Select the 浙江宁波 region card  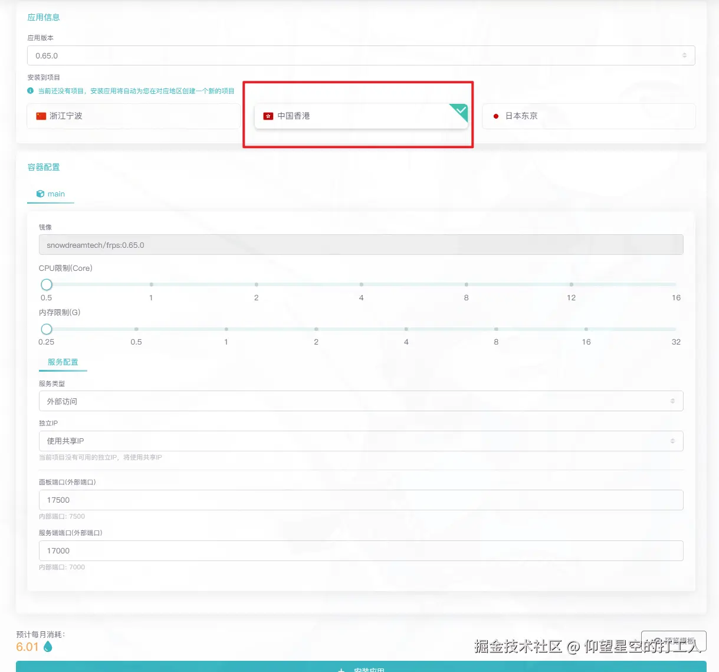(x=133, y=116)
